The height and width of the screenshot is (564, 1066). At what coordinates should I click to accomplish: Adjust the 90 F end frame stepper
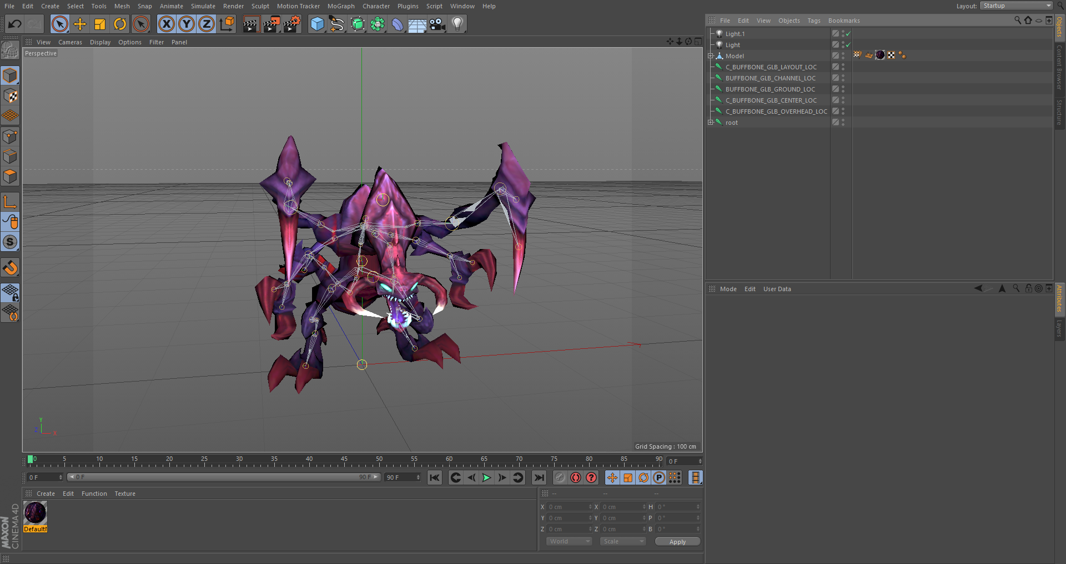[418, 477]
